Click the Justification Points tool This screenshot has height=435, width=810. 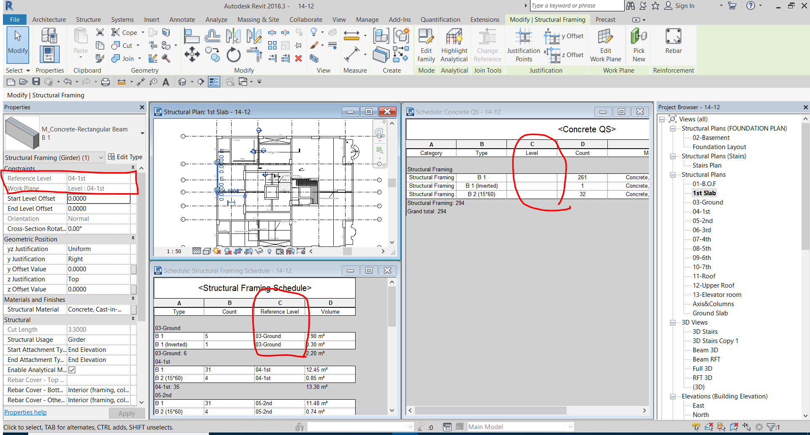[x=523, y=44]
